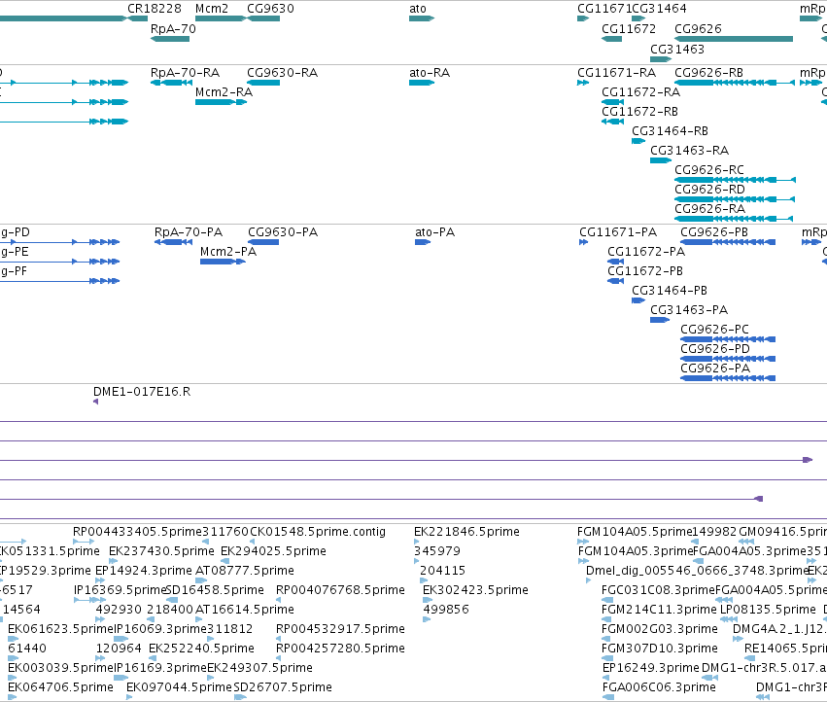Click the CG31464-RB transcript glyph

[638, 141]
